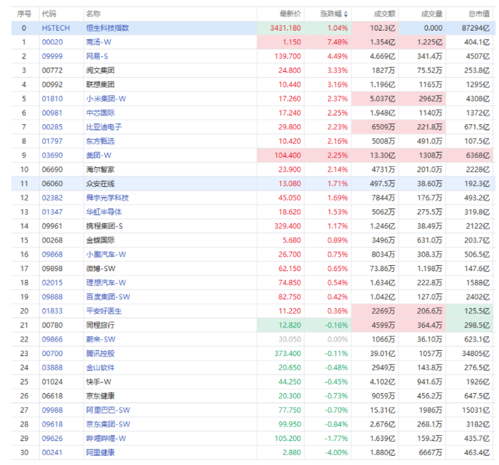Open stock code 00700 link
Image resolution: width=499 pixels, height=465 pixels.
52,353
